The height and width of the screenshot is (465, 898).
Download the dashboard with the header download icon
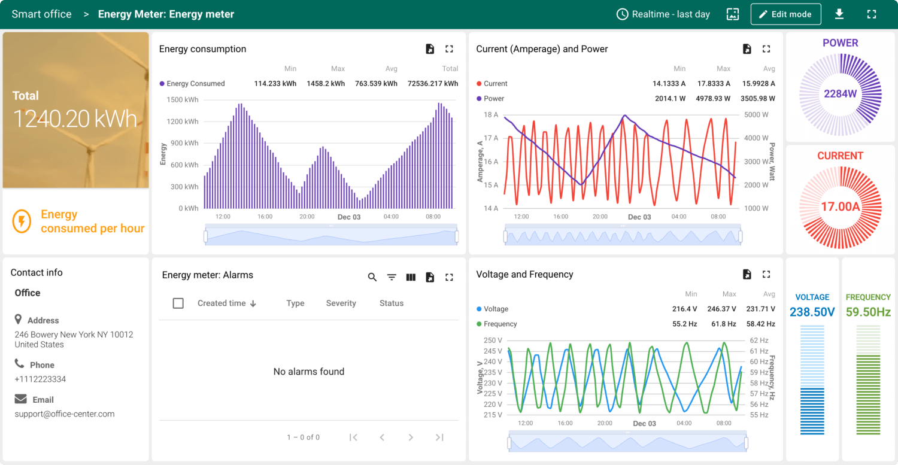[x=839, y=14]
